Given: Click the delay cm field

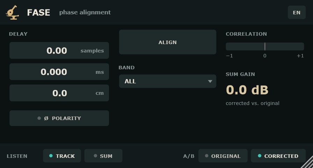Looking at the screenshot, I should coord(59,93).
